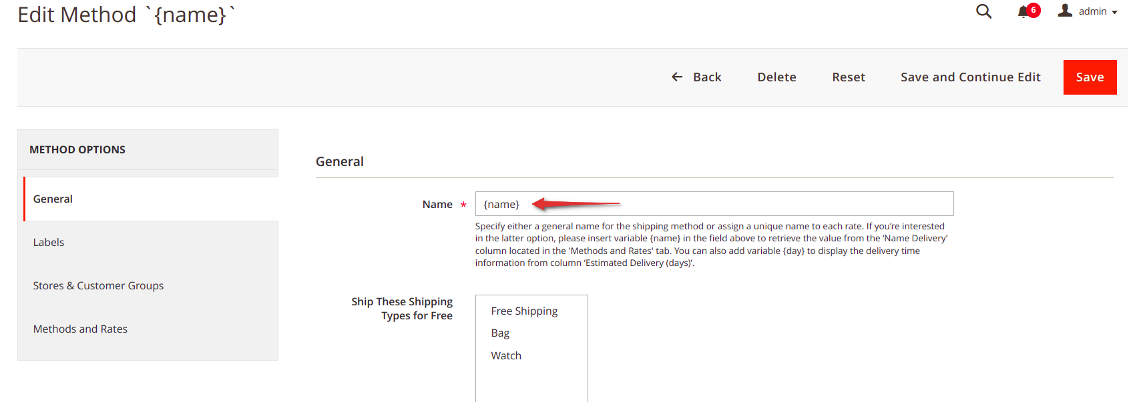
Task: Click the admin user avatar icon
Action: pyautogui.click(x=1065, y=11)
